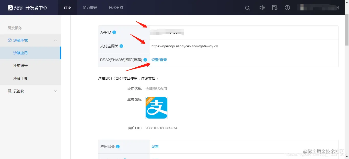Screen dimensions: 349x159
Task: Expand the 云验收 section chevron
Action: click(55, 91)
